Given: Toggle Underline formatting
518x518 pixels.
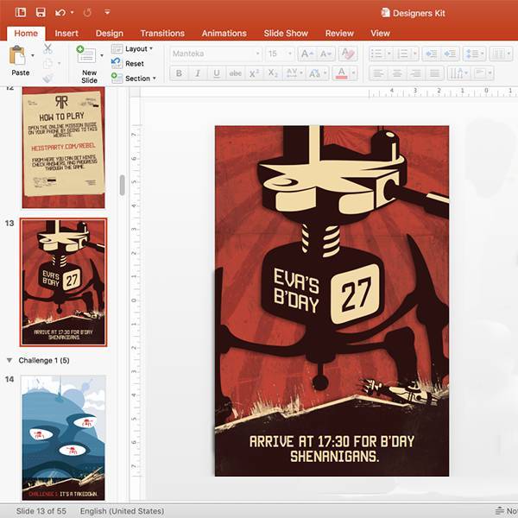Looking at the screenshot, I should coord(217,73).
